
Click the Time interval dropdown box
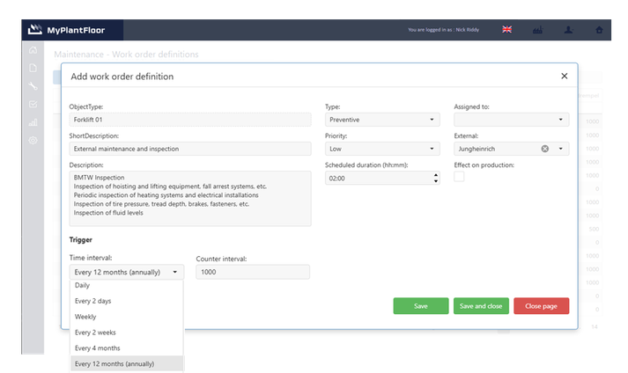pyautogui.click(x=127, y=272)
